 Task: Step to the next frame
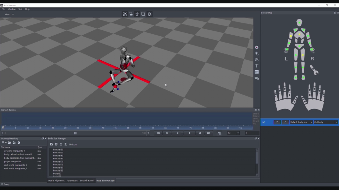point(200,133)
